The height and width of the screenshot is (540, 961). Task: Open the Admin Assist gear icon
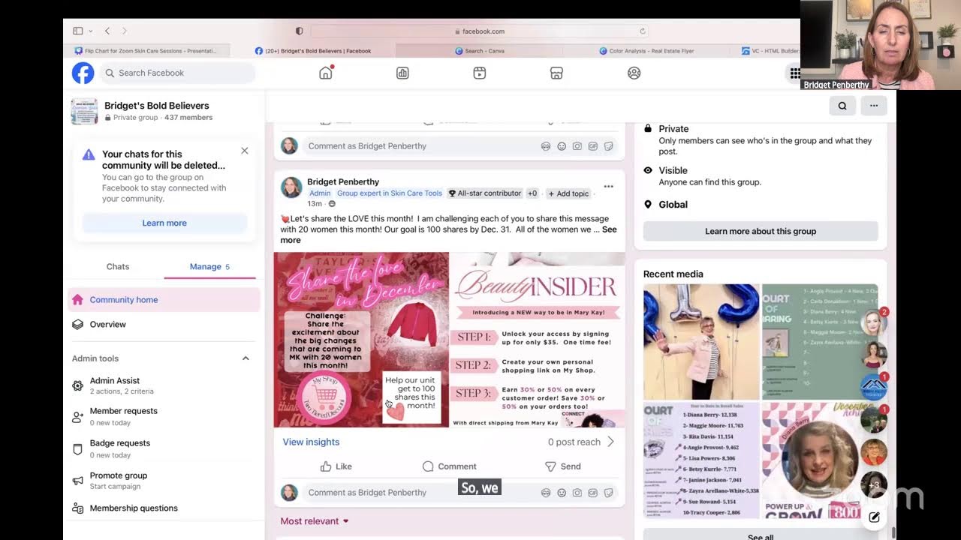pyautogui.click(x=77, y=385)
